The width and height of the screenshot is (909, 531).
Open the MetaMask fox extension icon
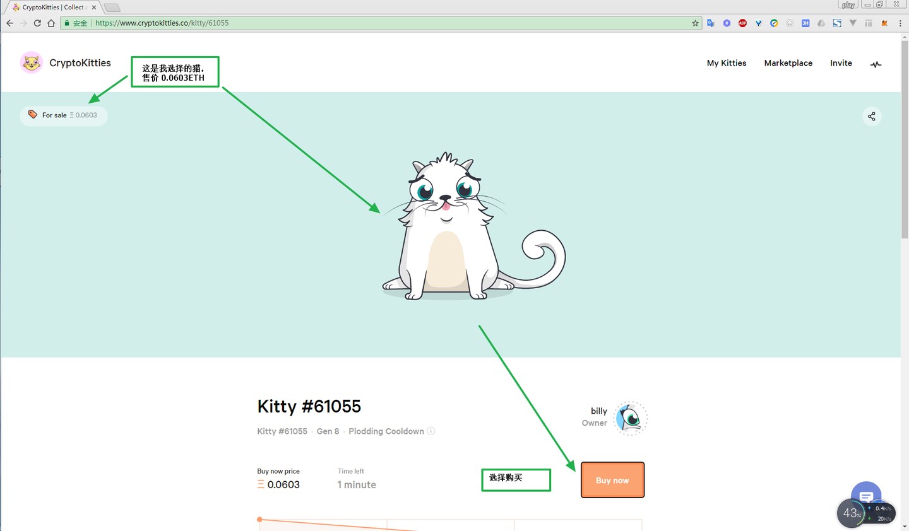(884, 23)
